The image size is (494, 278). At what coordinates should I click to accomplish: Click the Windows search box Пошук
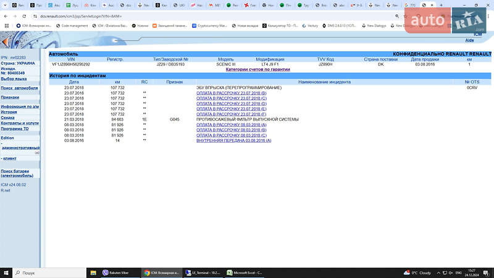tap(49, 272)
